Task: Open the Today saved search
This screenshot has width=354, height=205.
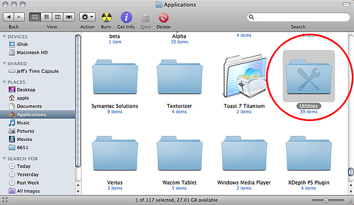Action: pos(19,166)
